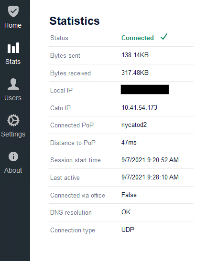
Task: Click the Users sidebar label
Action: pyautogui.click(x=13, y=98)
